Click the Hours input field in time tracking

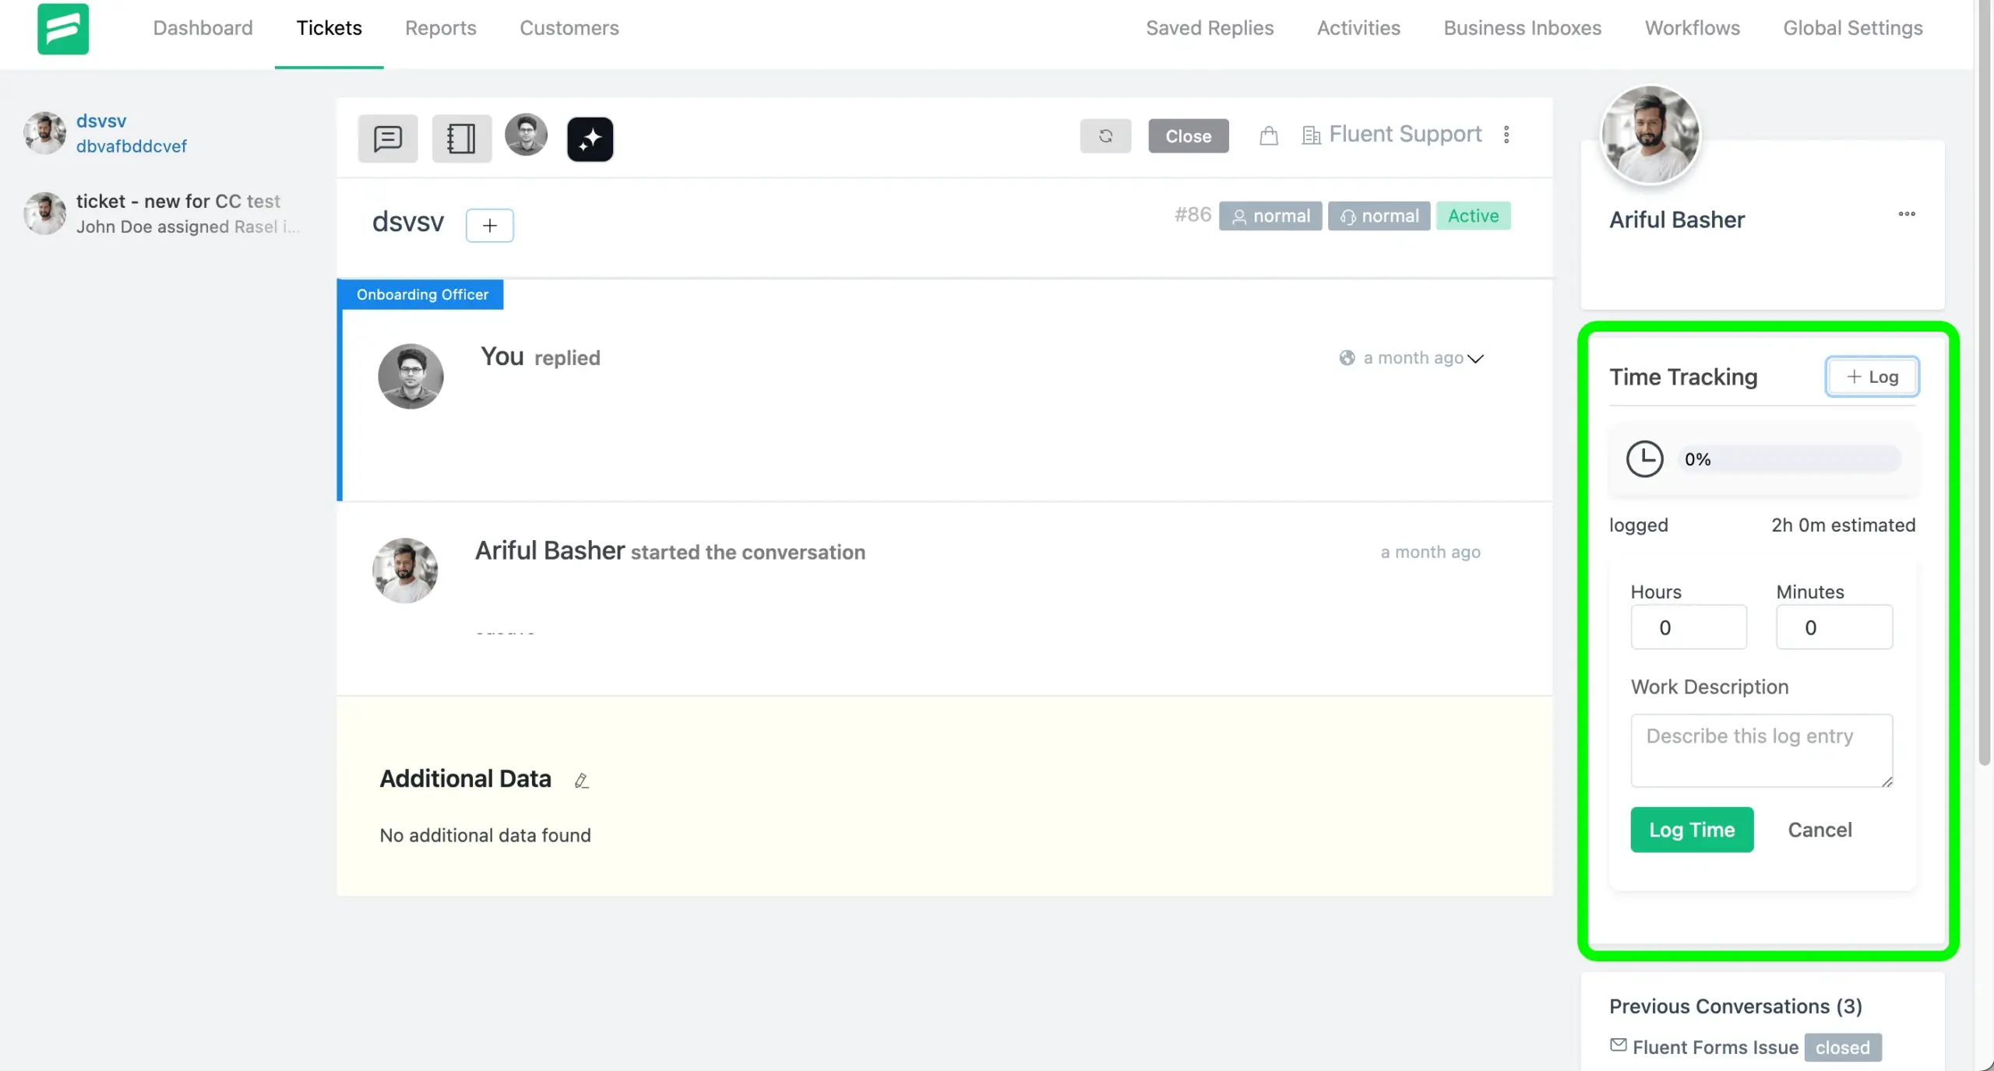1689,627
